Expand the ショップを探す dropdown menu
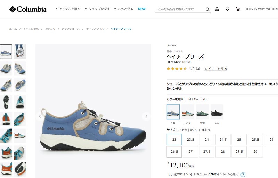This screenshot has width=278, height=178. pos(97,9)
